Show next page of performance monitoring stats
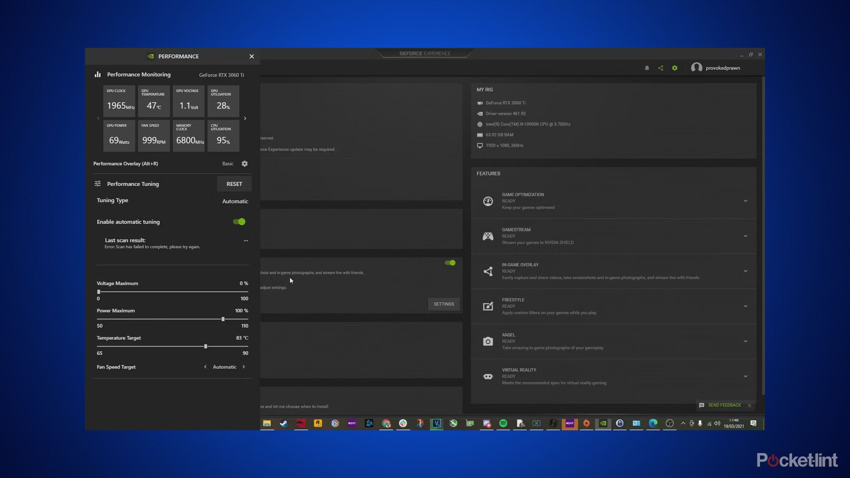850x478 pixels. (x=245, y=118)
